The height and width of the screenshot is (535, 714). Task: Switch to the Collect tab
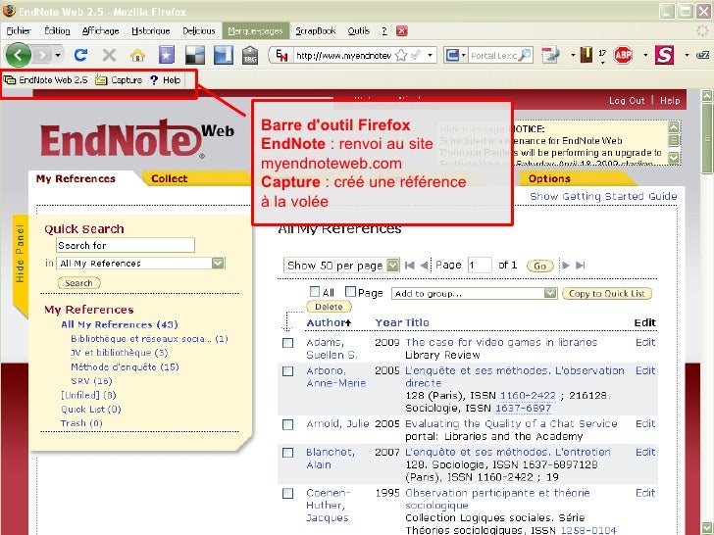point(169,178)
